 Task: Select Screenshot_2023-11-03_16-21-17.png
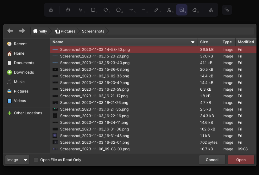coord(153,96)
